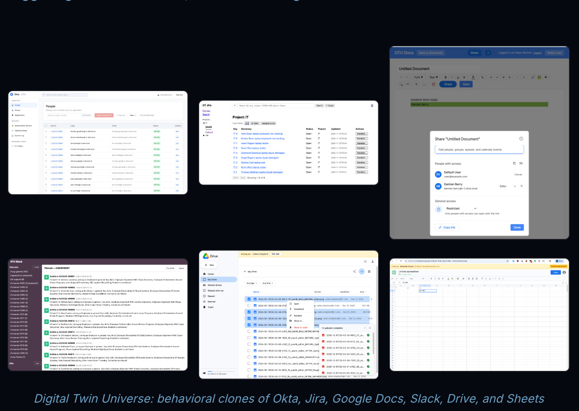Click the bold icon in DTU Docs toolbar
579x411 pixels.
pyautogui.click(x=446, y=77)
